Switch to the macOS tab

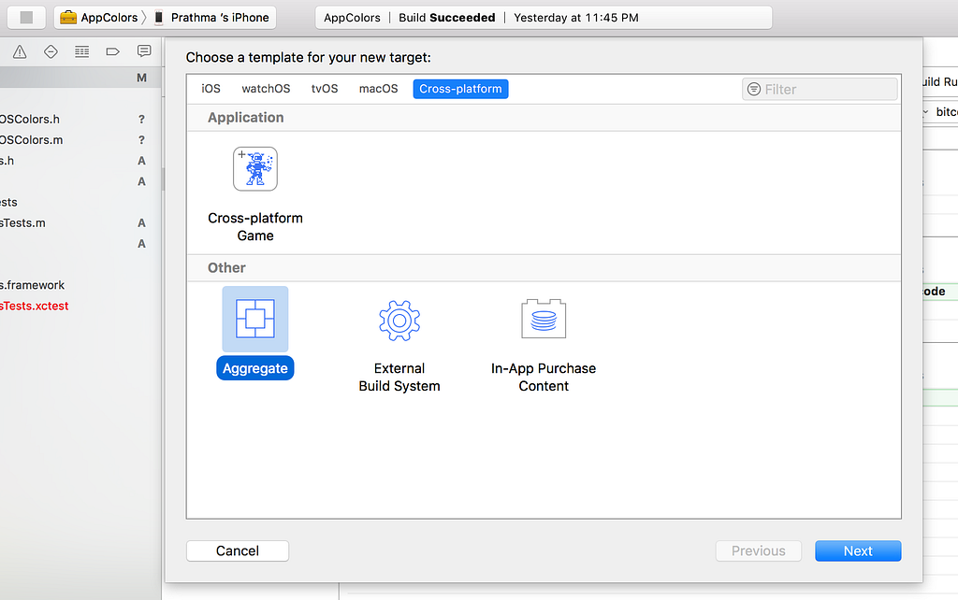point(378,89)
